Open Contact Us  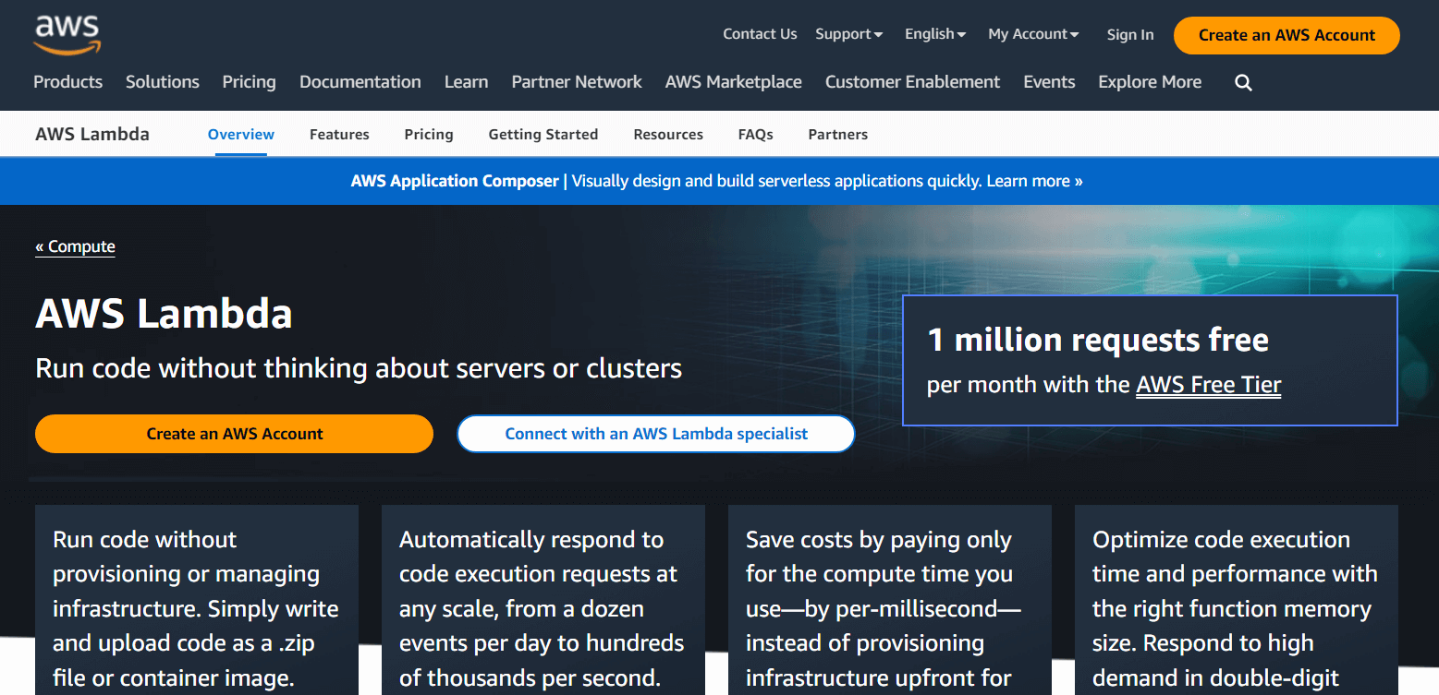click(760, 33)
